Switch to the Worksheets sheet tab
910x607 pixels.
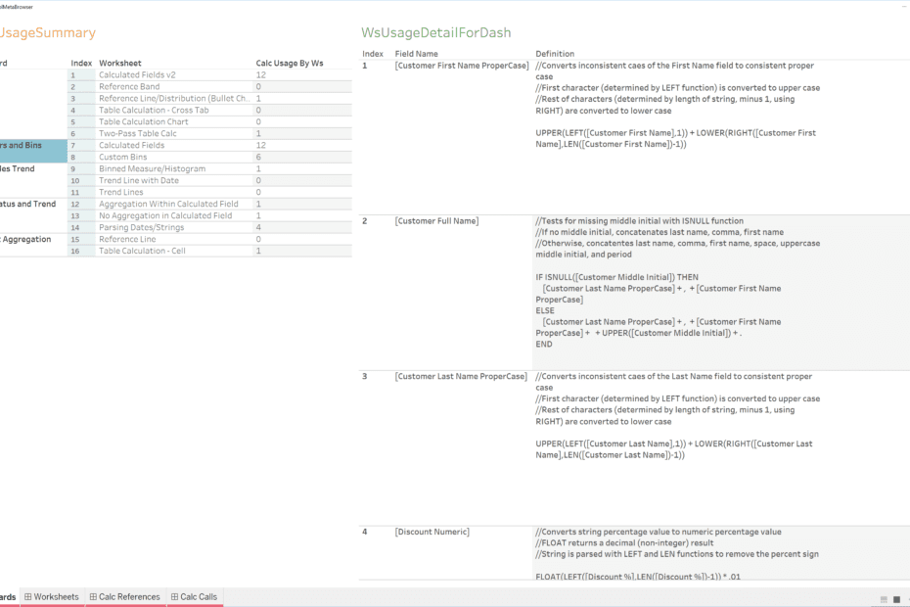coord(52,596)
